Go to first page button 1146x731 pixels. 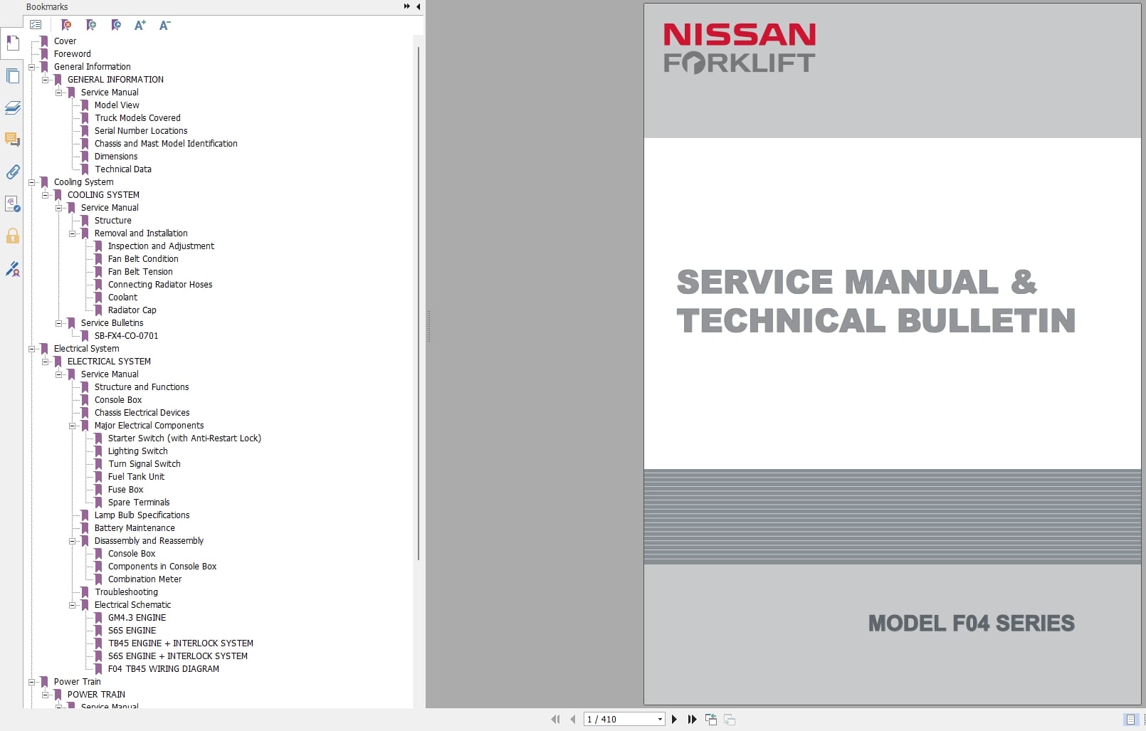[555, 719]
